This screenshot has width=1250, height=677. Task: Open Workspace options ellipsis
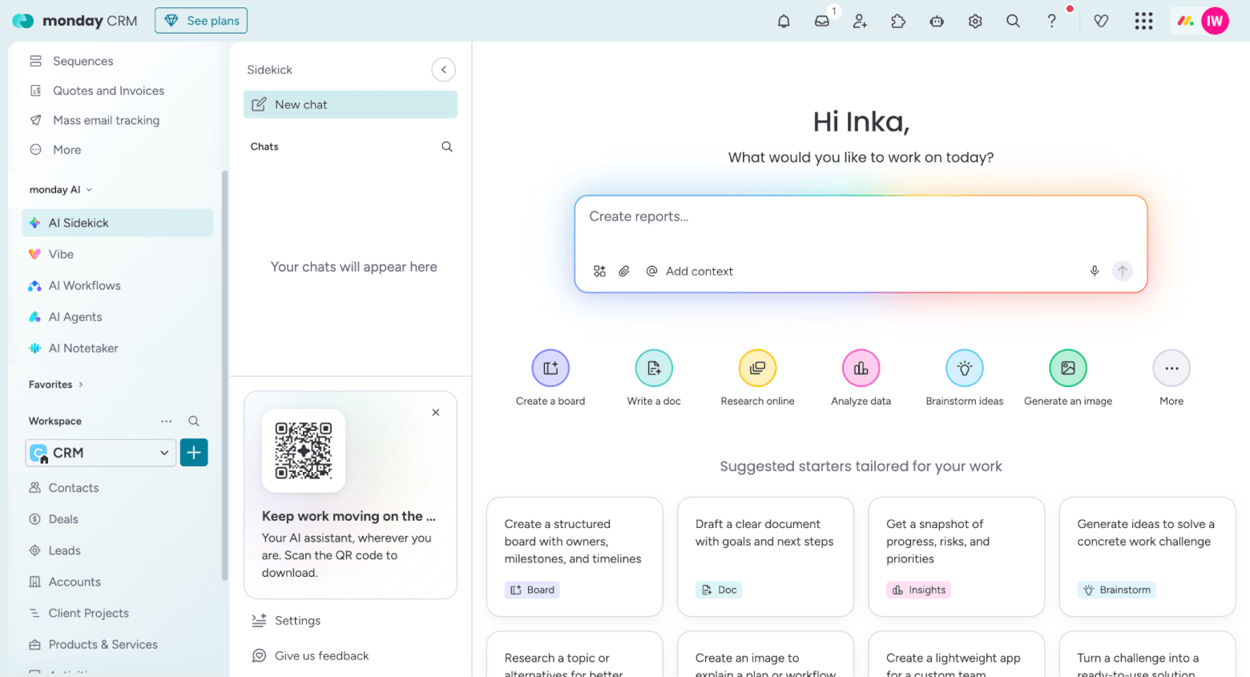pyautogui.click(x=166, y=421)
